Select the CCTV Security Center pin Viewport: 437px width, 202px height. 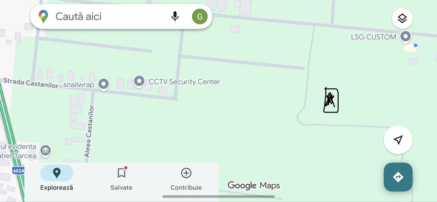(x=139, y=82)
